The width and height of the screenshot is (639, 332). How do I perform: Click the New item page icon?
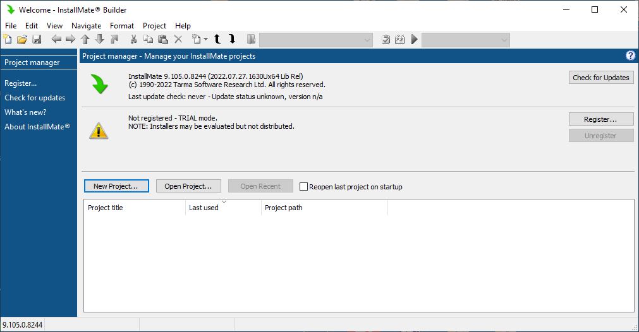pos(197,39)
